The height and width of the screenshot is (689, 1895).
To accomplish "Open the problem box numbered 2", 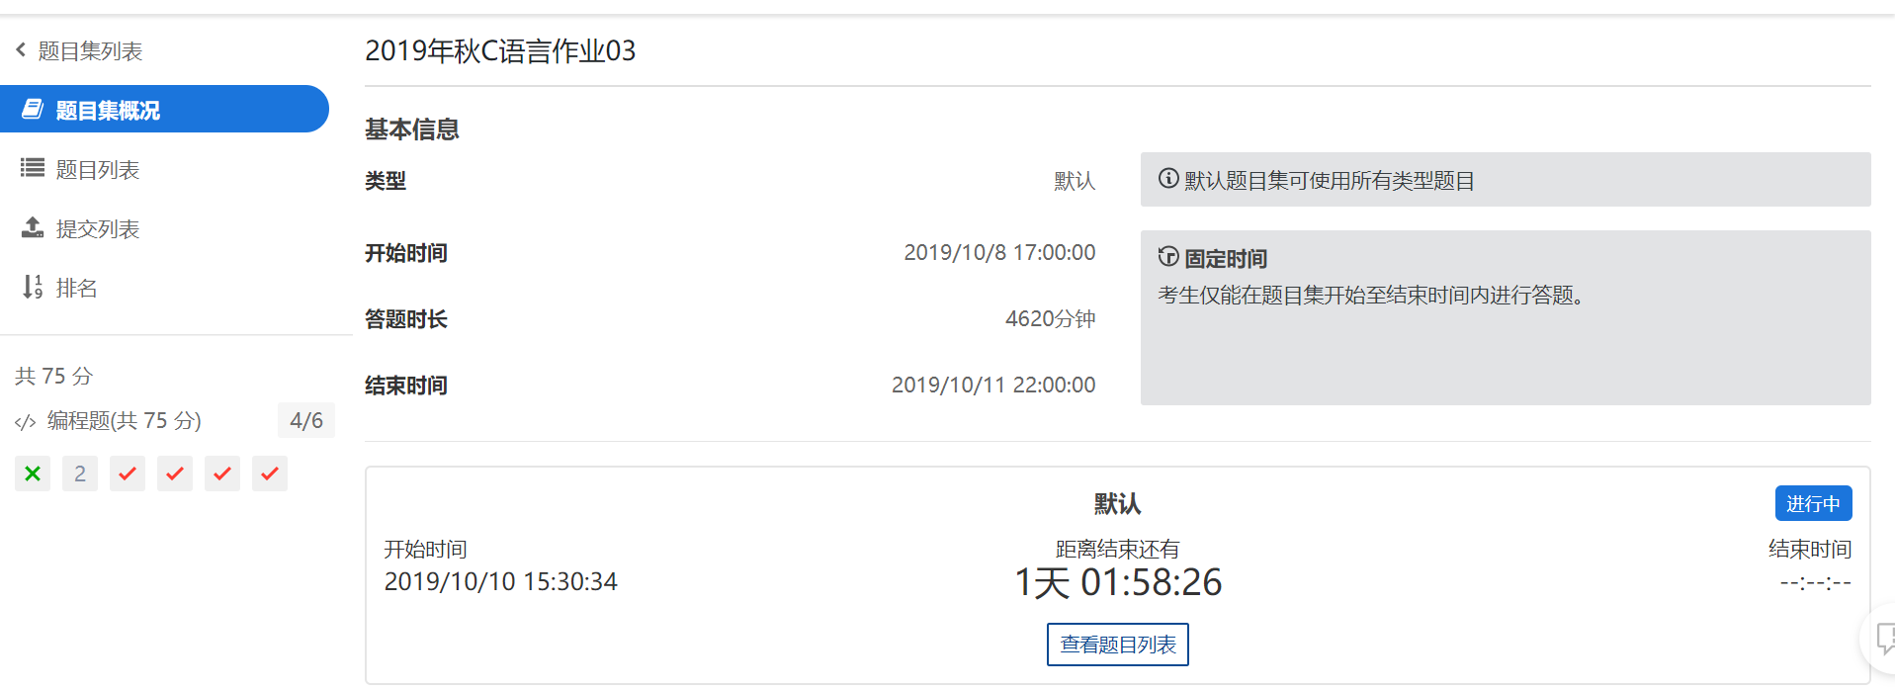I will (80, 474).
